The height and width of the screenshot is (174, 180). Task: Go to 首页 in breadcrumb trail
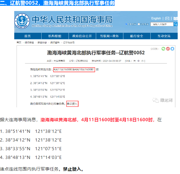tap(19, 43)
